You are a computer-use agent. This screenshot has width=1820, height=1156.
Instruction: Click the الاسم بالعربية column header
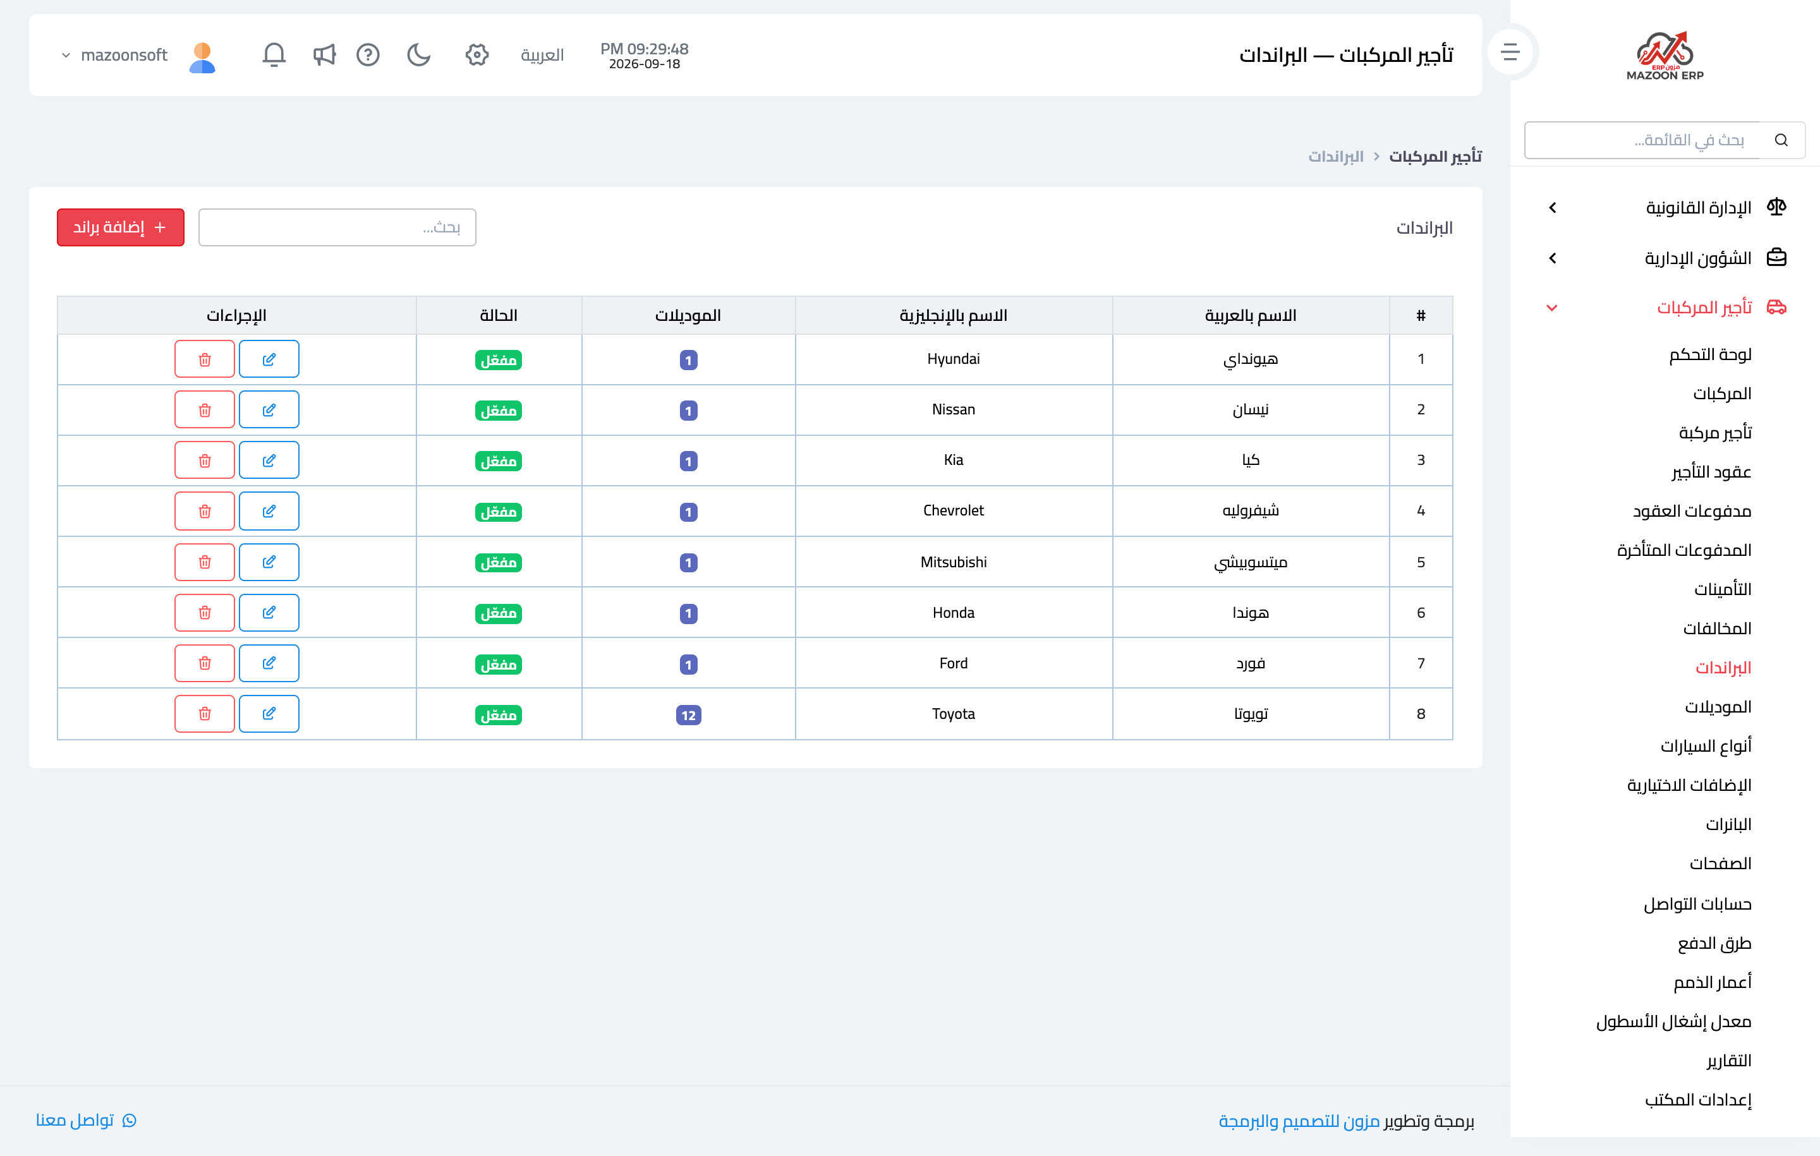[x=1251, y=315]
